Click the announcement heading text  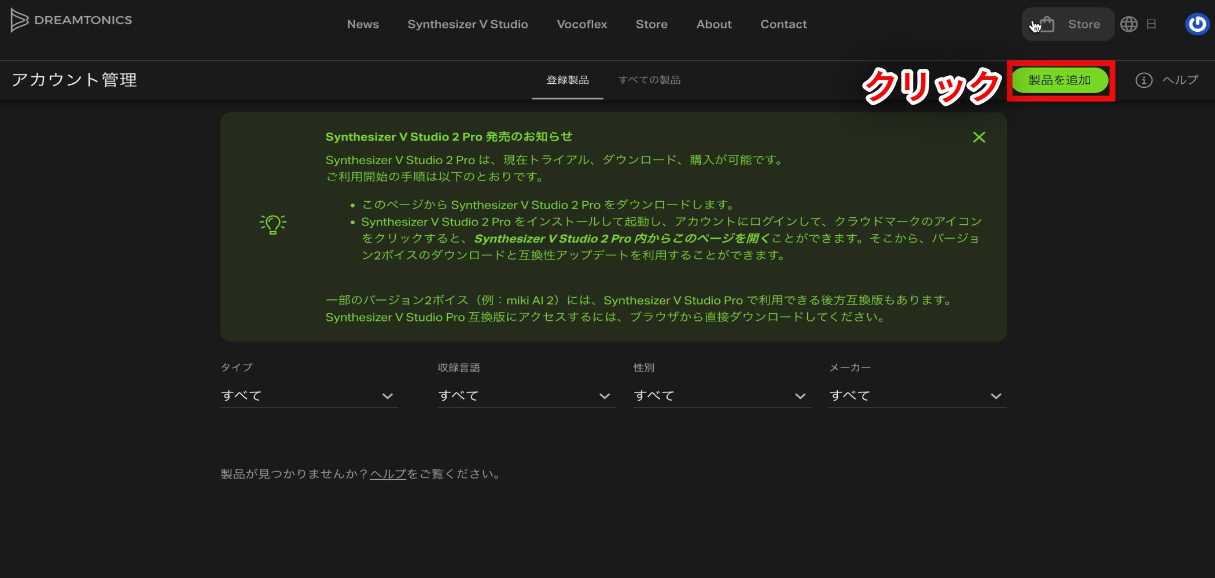(449, 136)
